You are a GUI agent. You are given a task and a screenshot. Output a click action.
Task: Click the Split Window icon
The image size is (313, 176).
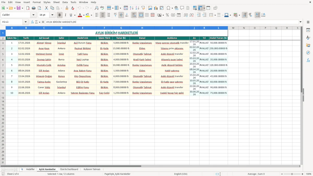[x=208, y=8]
